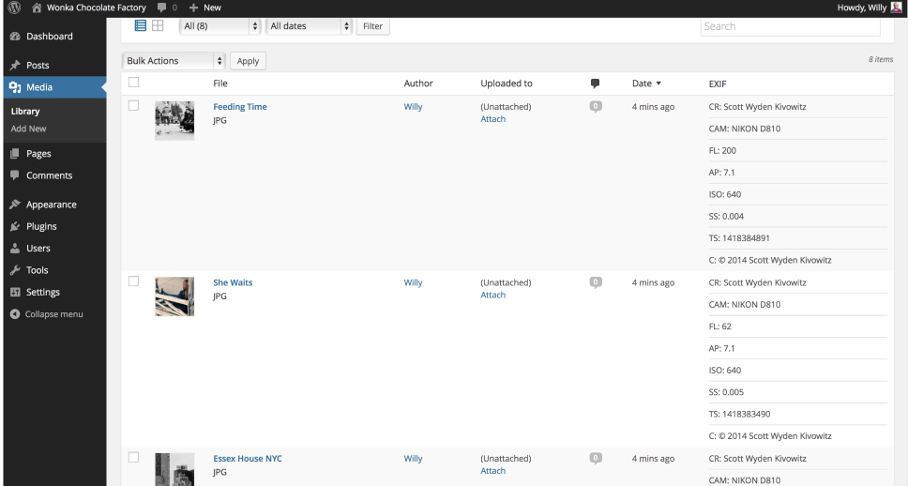Open the All dates dropdown
The width and height of the screenshot is (908, 486).
tap(309, 26)
